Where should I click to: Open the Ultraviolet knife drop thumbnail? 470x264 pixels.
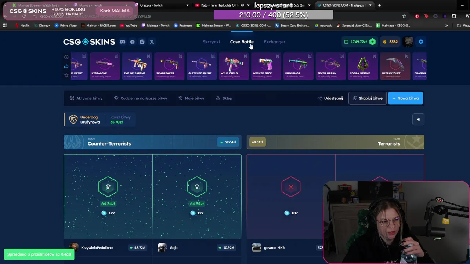tap(395, 66)
